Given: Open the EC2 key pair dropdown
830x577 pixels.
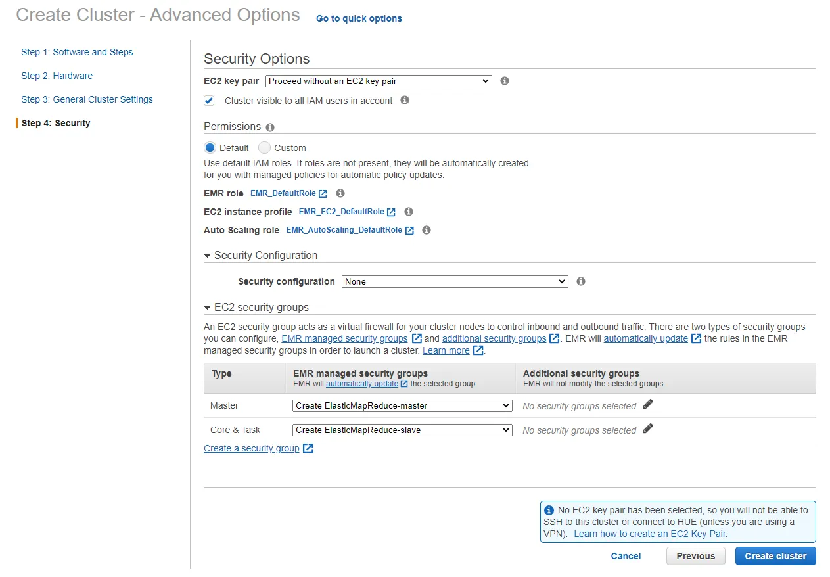Looking at the screenshot, I should point(379,81).
